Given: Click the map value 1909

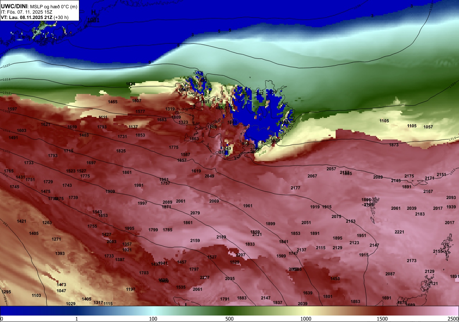Looking at the screenshot, I should pyautogui.click(x=110, y=191).
